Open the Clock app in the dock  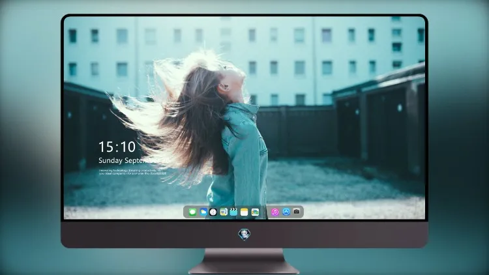tap(213, 212)
